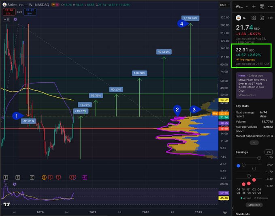Screen dimensions: 275x216
Task: Expand the Key stats section with chevron button
Action: tap(254, 143)
